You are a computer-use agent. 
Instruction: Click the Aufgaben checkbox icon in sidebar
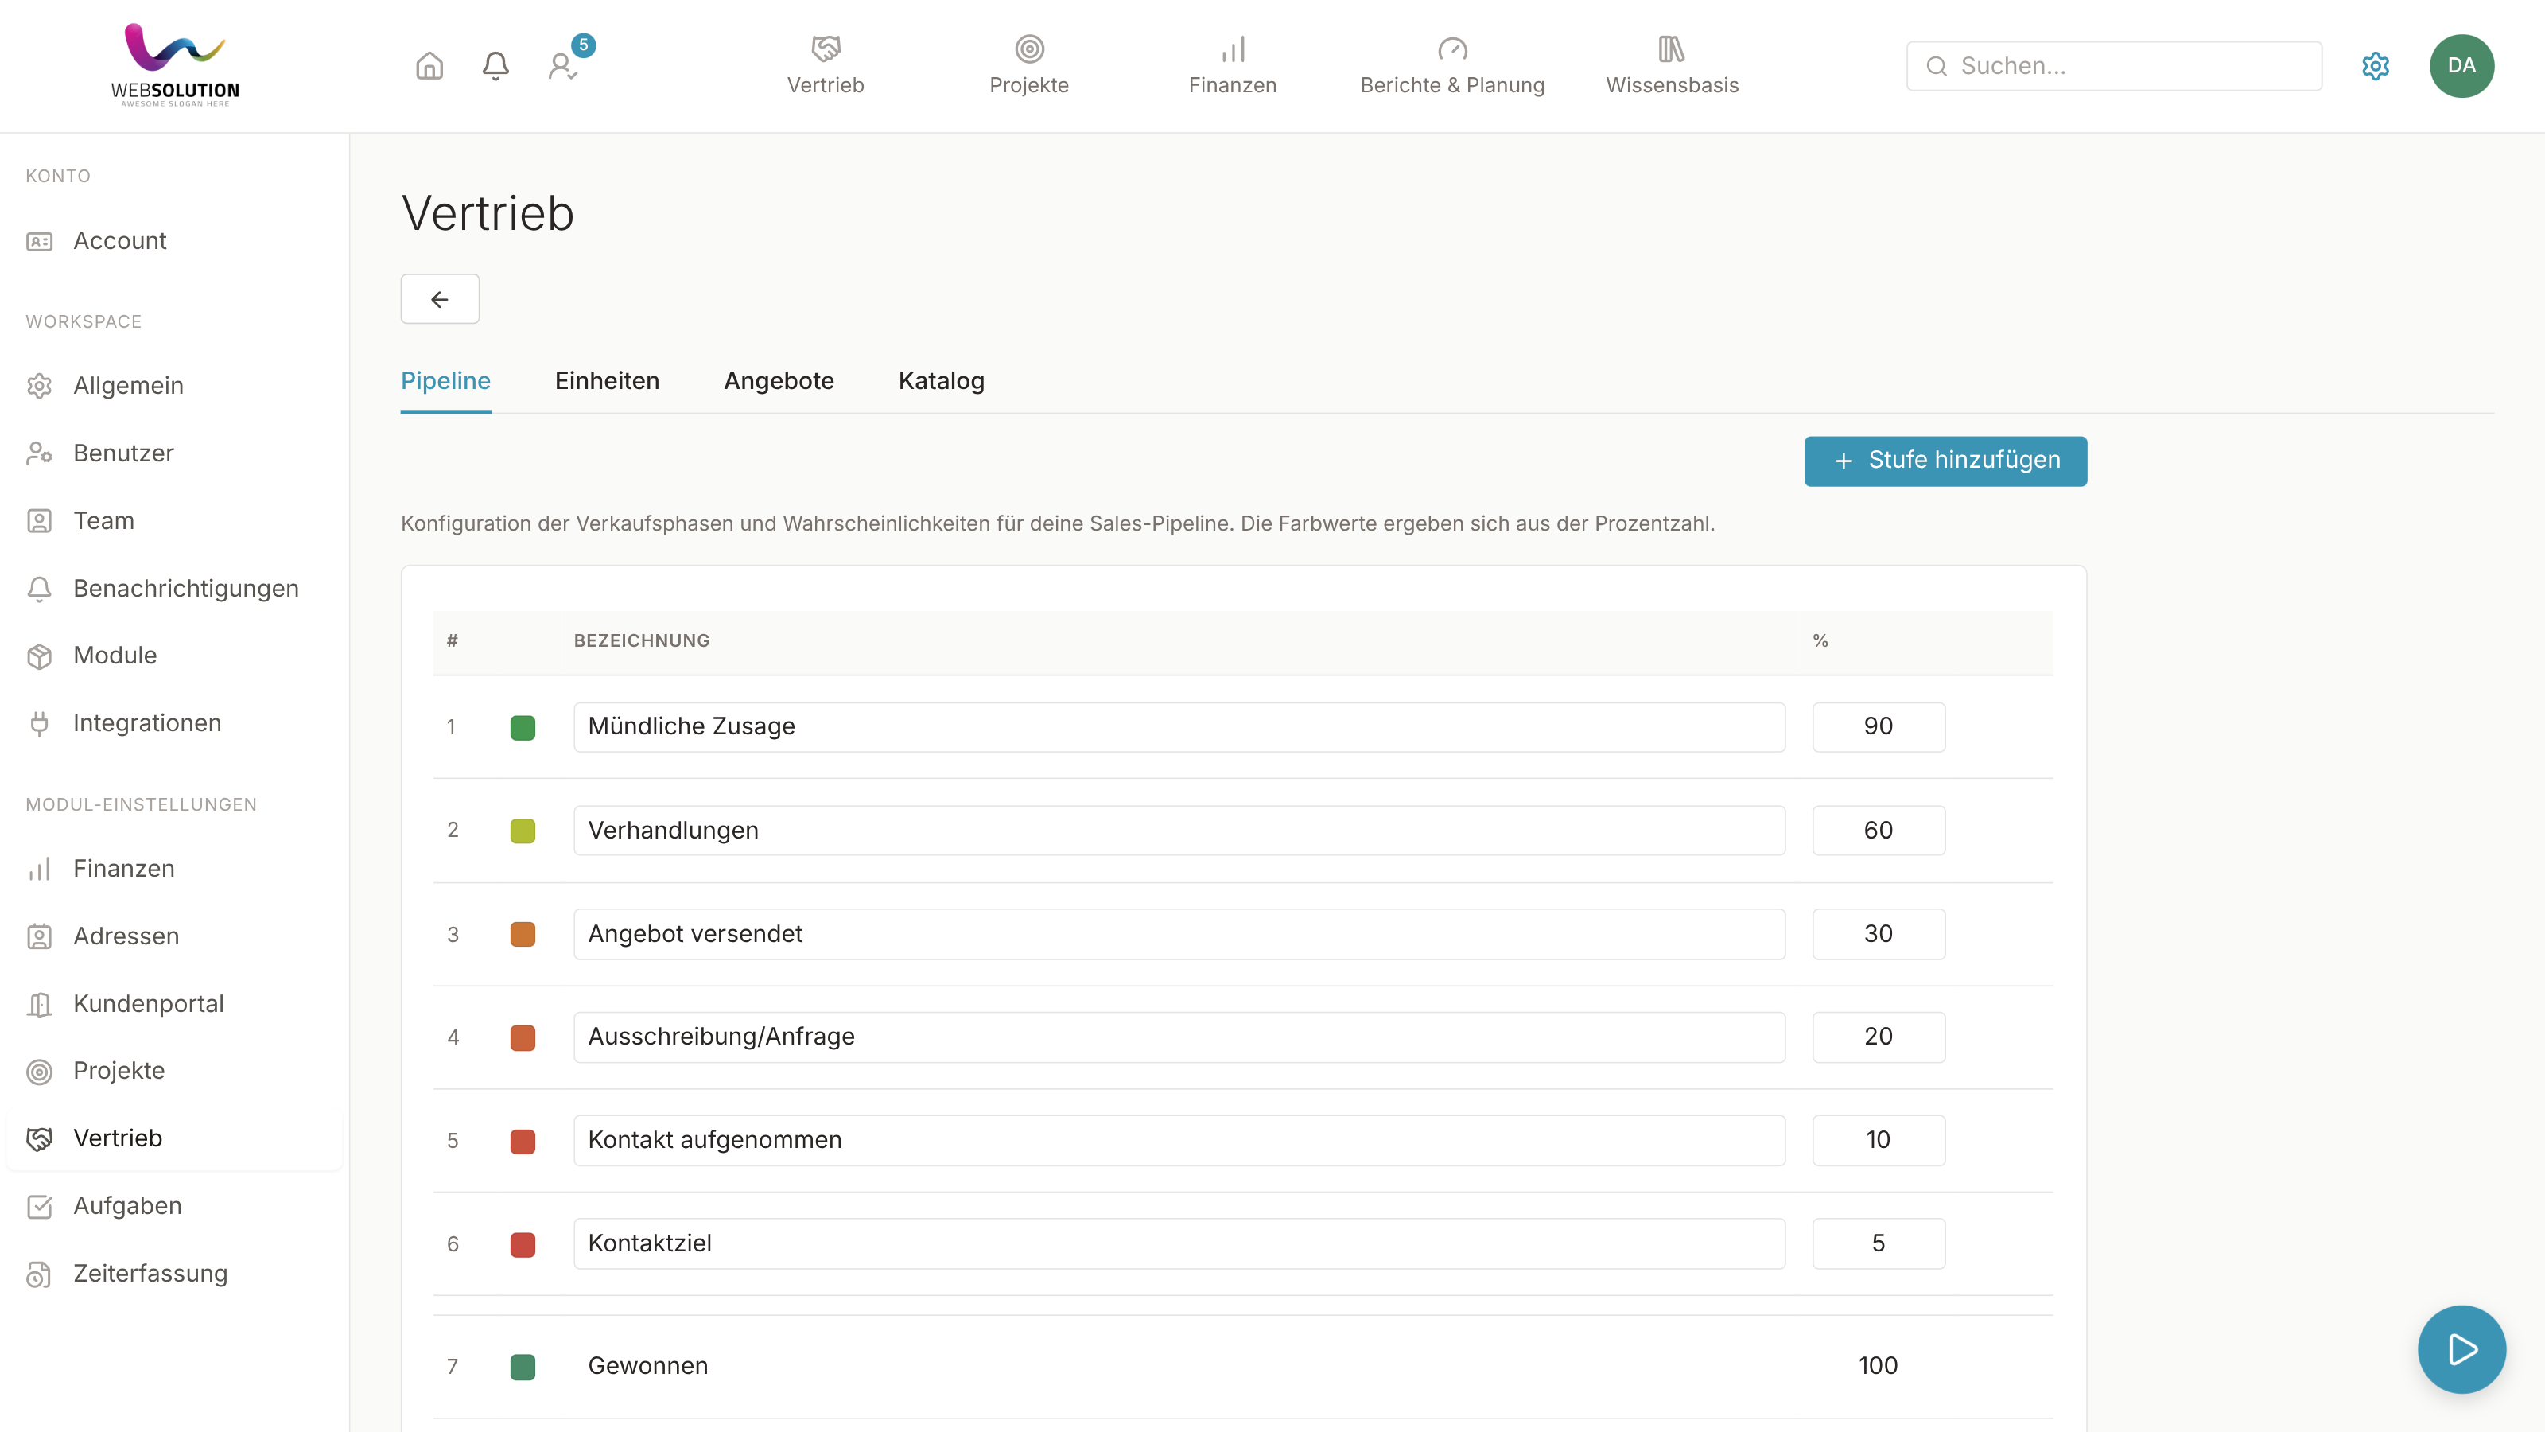tap(40, 1206)
